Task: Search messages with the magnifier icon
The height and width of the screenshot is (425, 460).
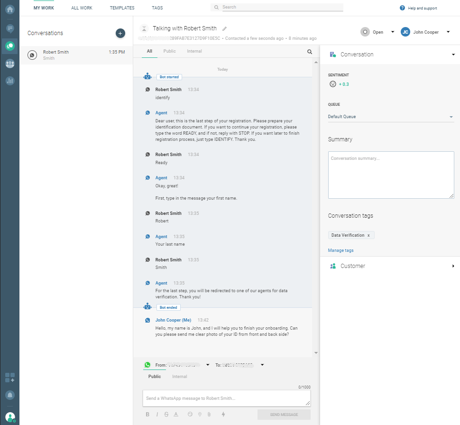Action: click(310, 52)
